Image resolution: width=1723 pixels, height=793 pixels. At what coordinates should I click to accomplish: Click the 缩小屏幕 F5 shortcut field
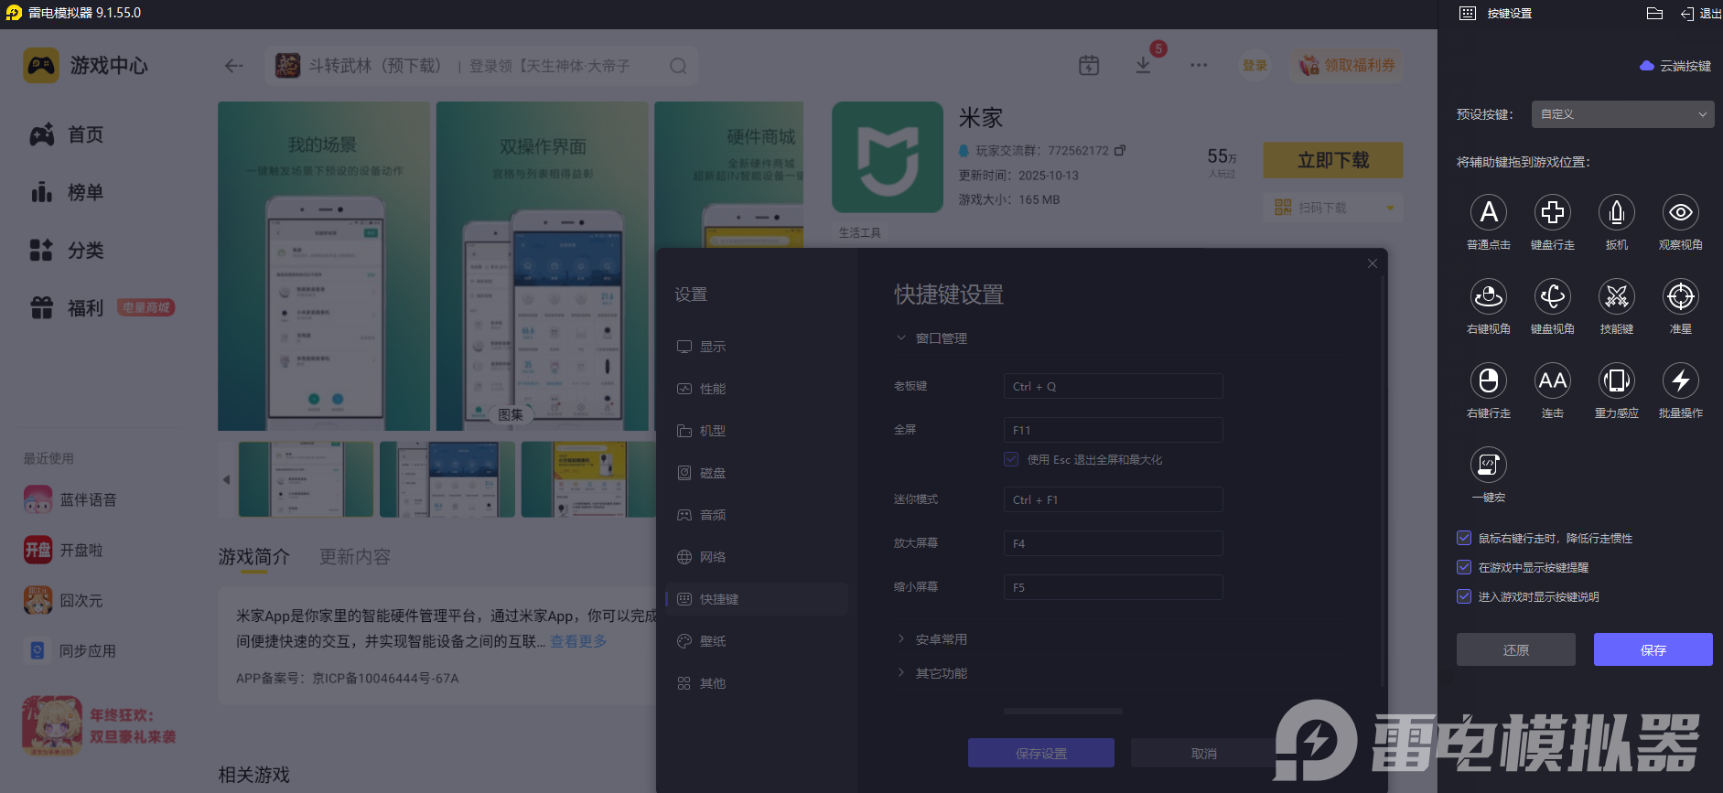coord(1114,587)
